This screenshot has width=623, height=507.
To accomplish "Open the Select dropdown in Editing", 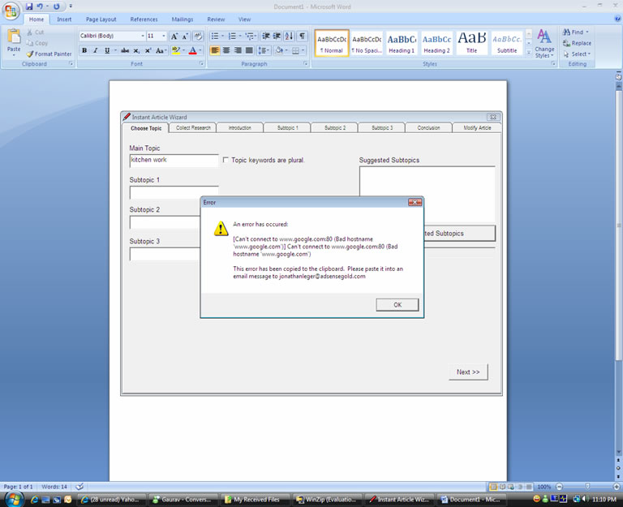I will coord(578,54).
